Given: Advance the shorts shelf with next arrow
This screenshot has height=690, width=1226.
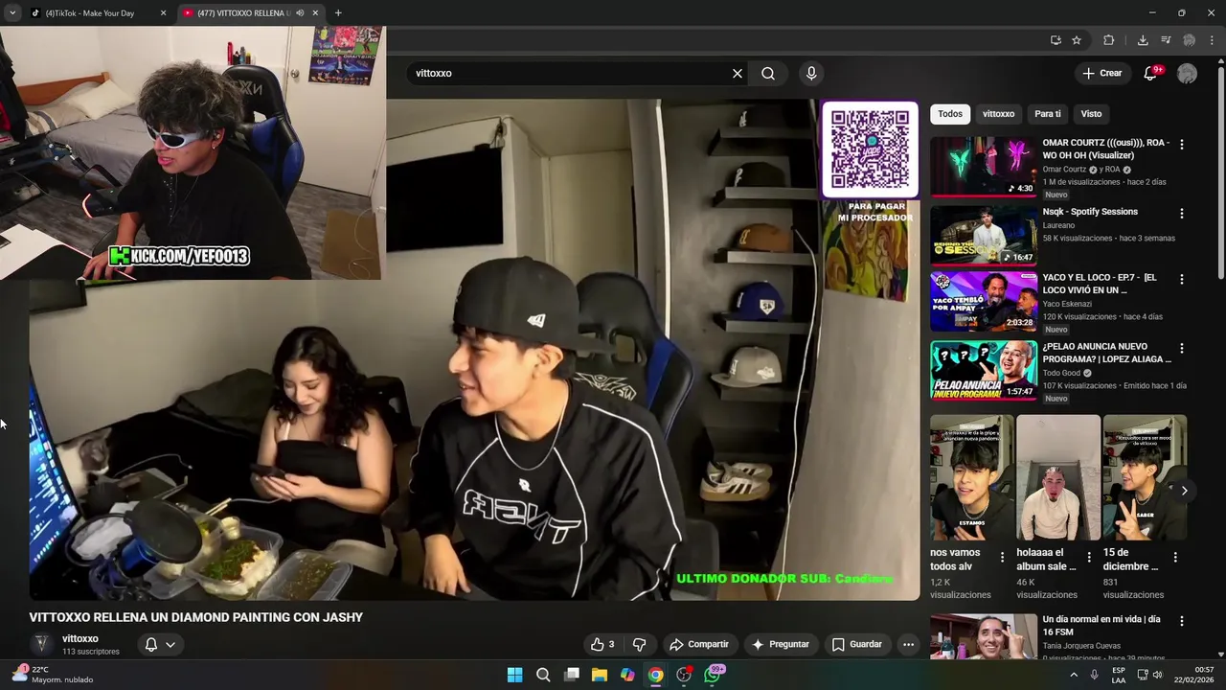Looking at the screenshot, I should point(1184,490).
